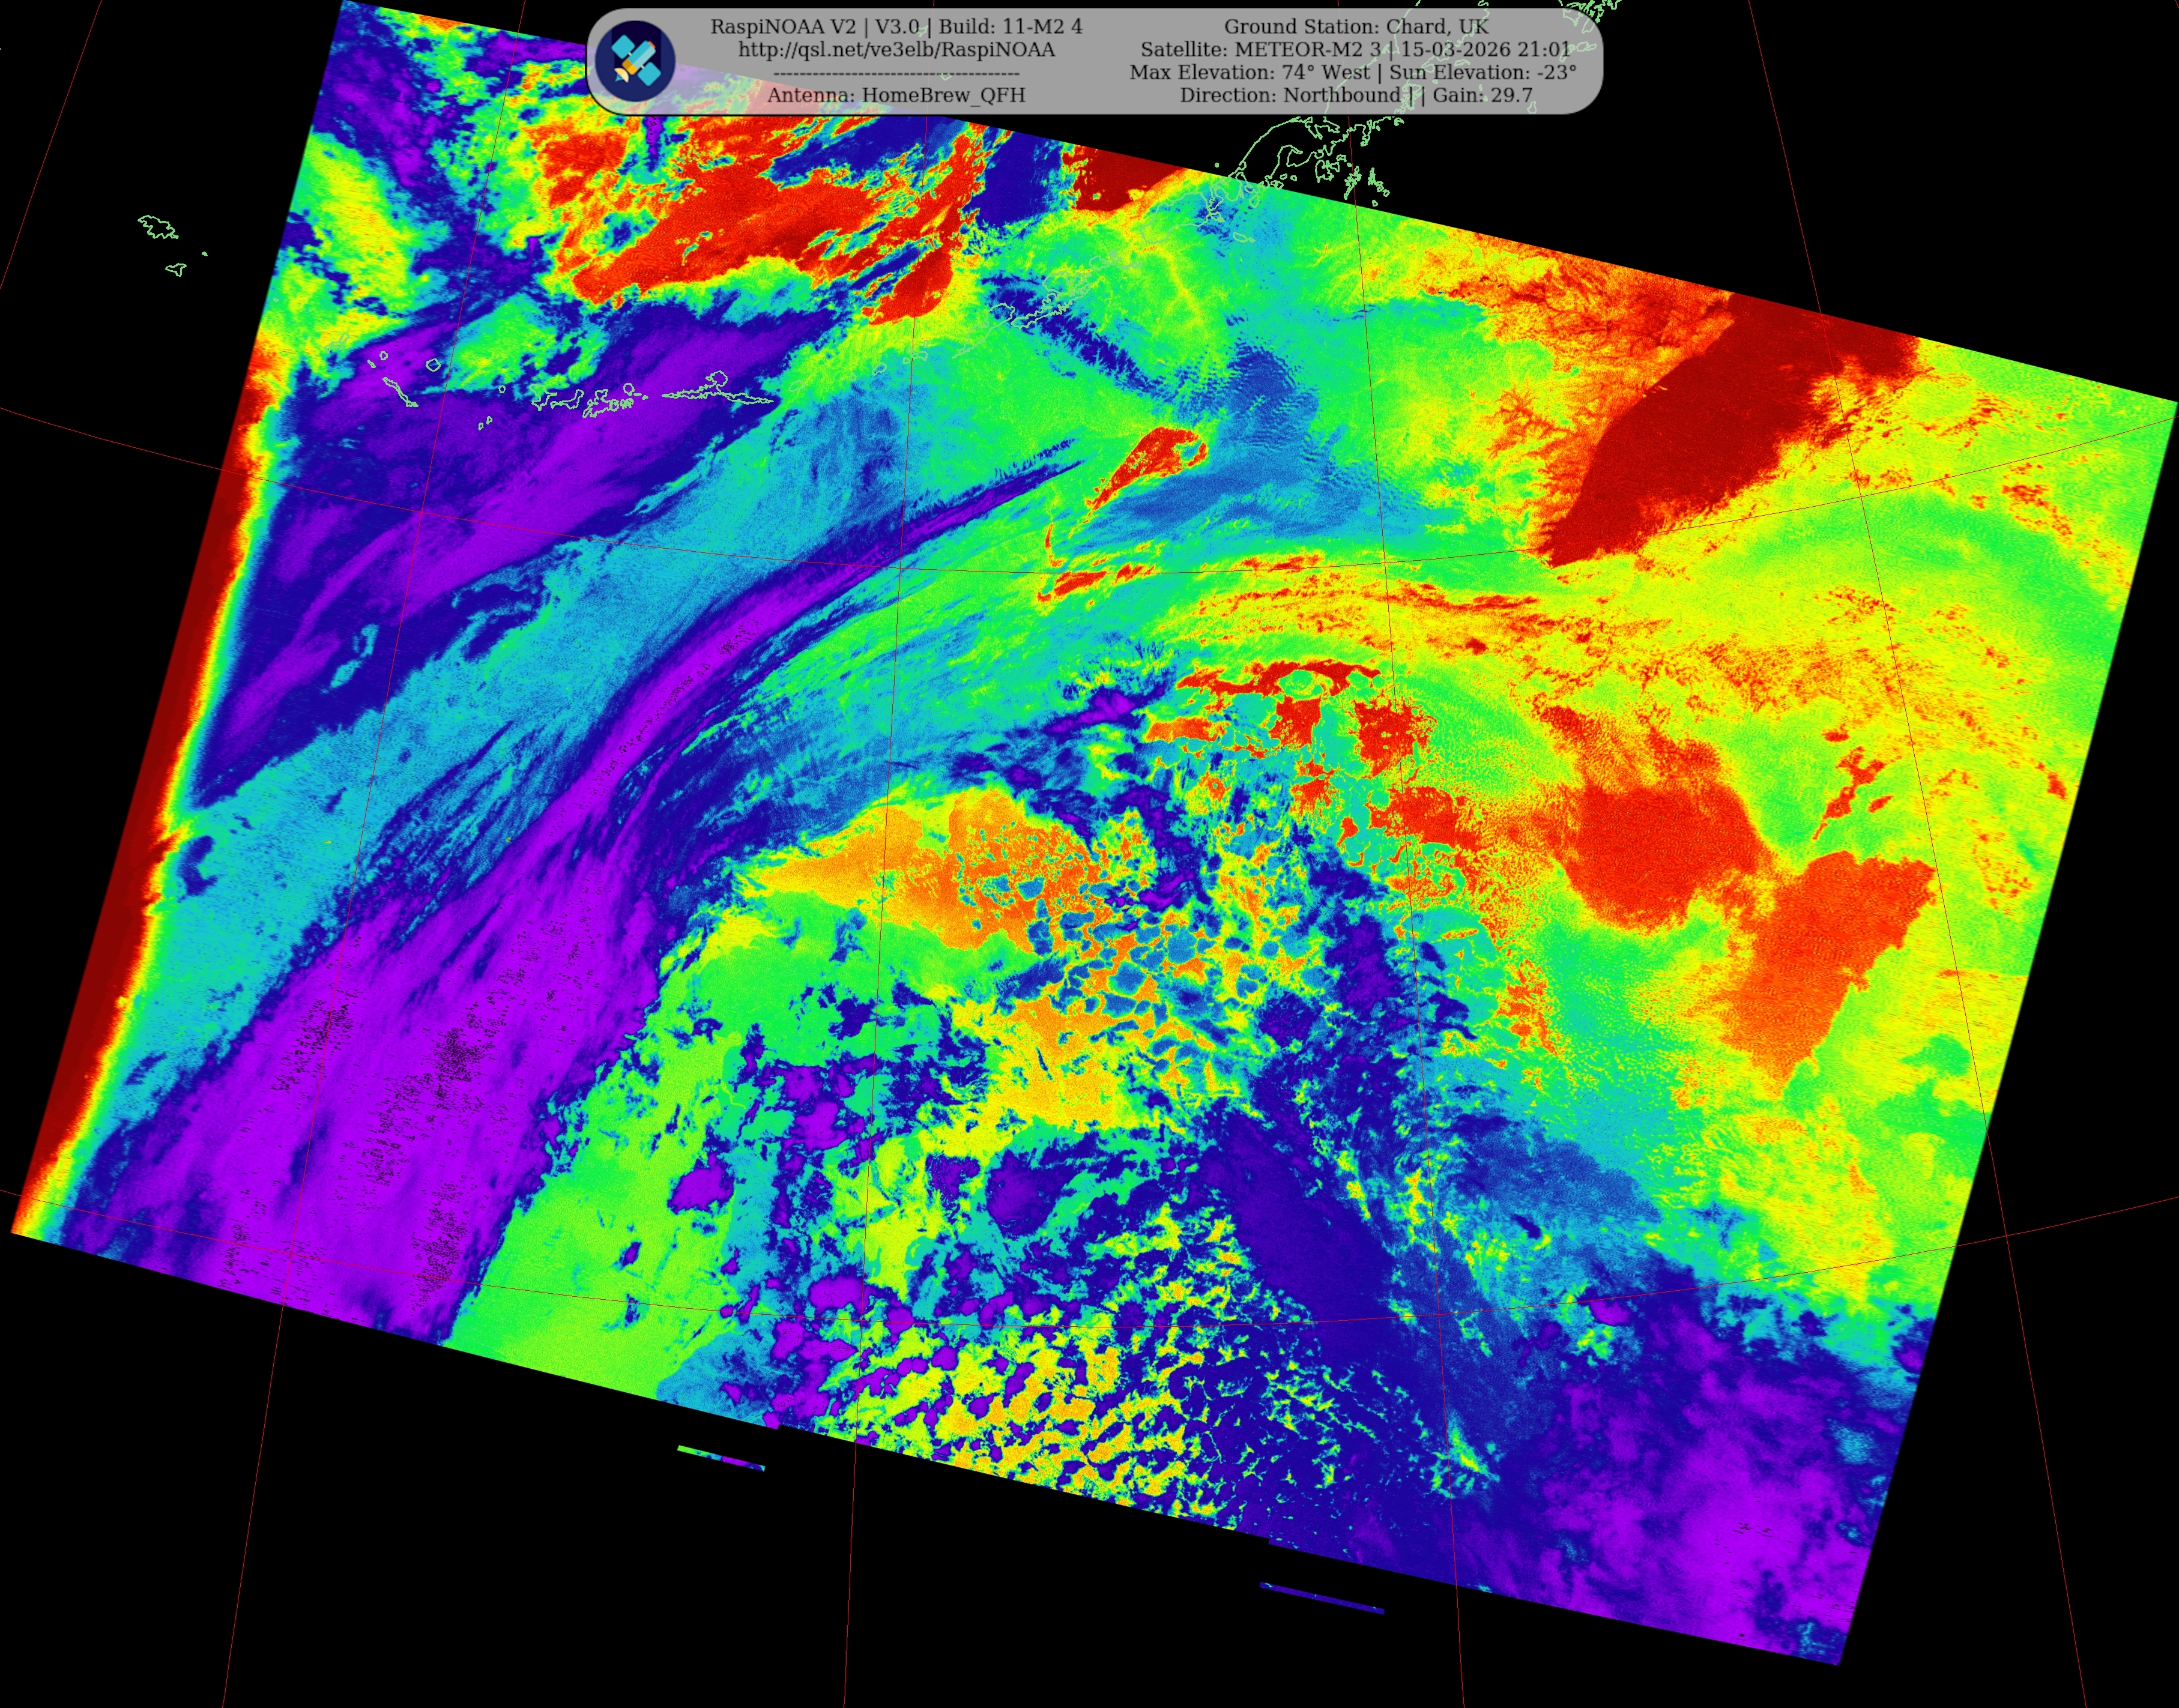Click the RaspiNOAA satellite logo icon
Screen dimensions: 2179x1708
pos(635,60)
